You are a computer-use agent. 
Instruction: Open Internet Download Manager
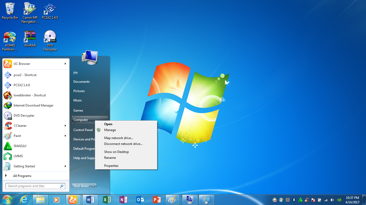coord(36,105)
